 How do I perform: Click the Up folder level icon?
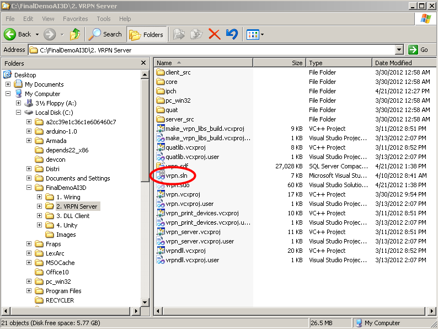pos(75,34)
